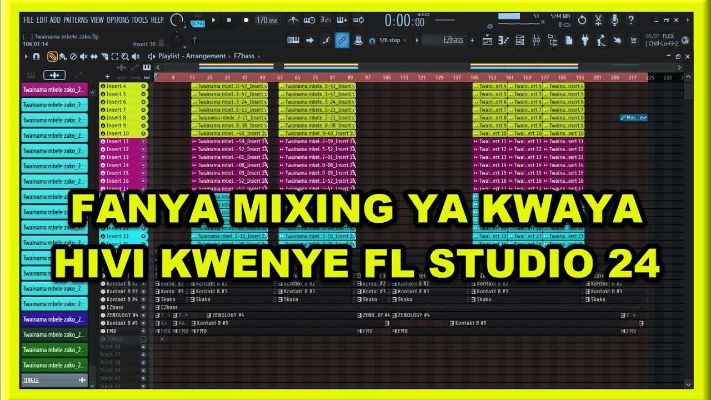Screen dimensions: 711x400
Task: Open the TOOLS menu
Action: [x=139, y=20]
